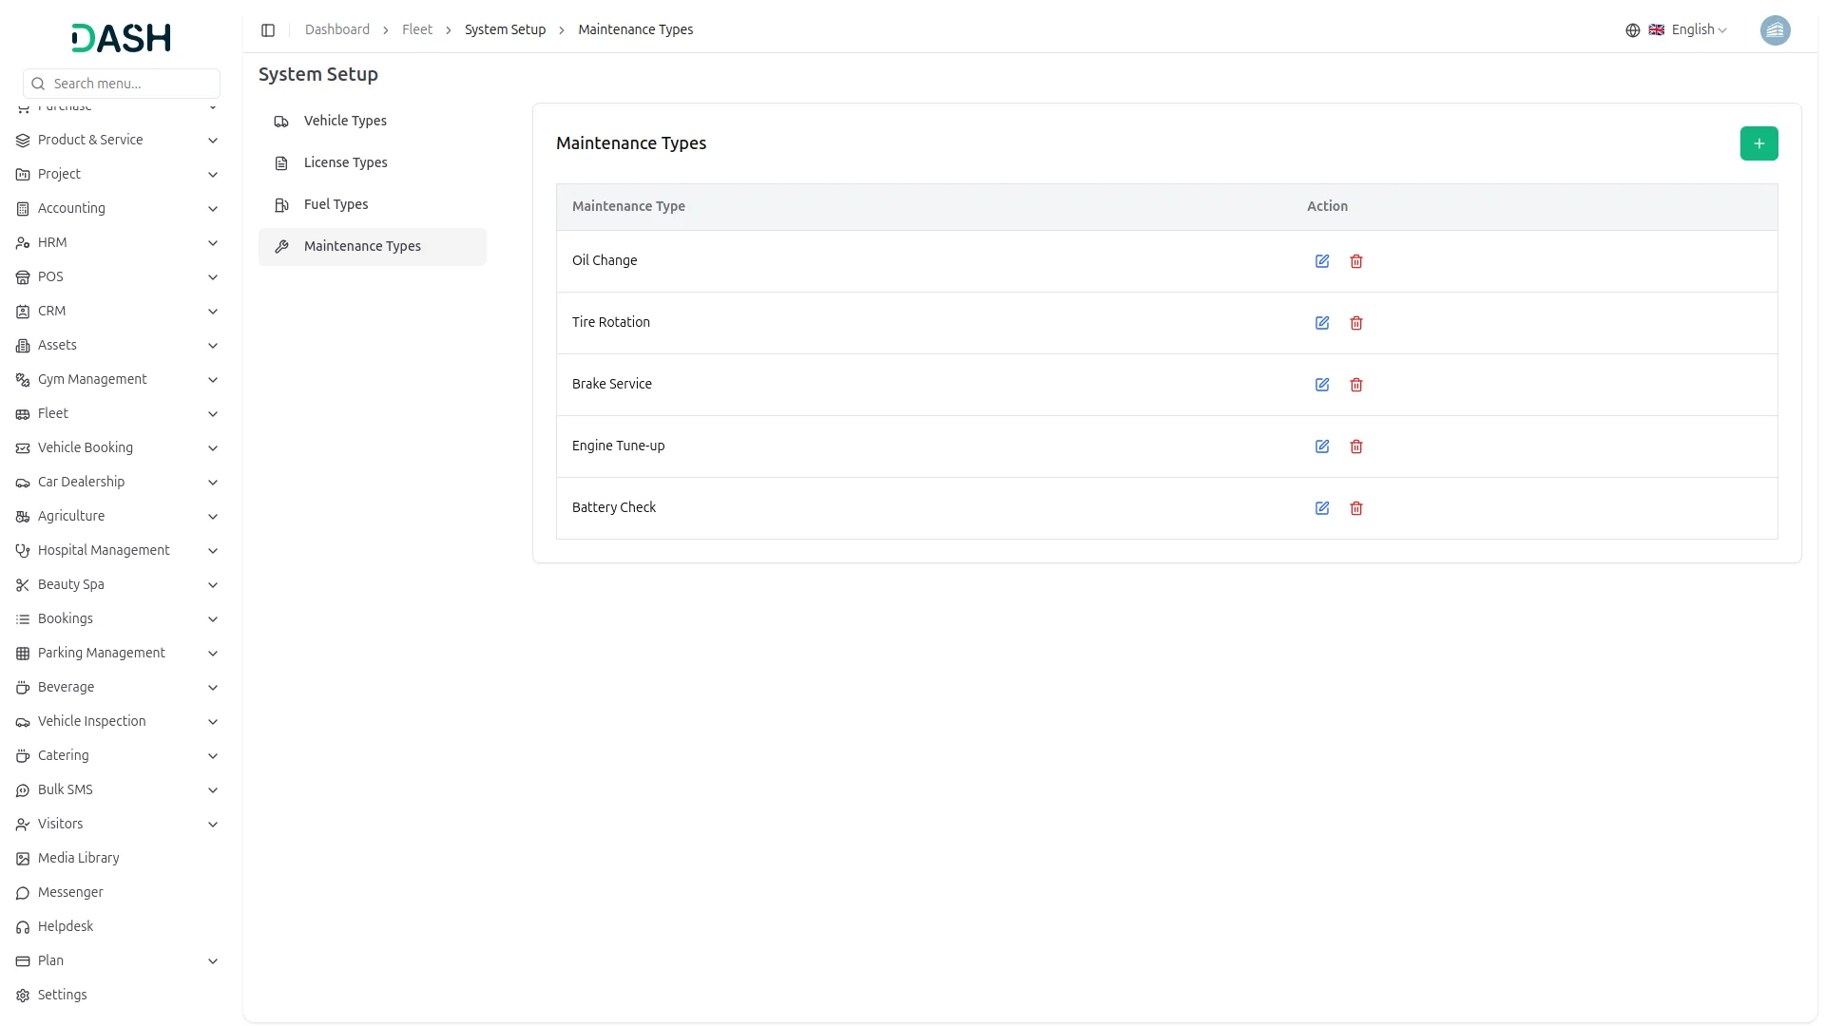The image size is (1825, 1026).
Task: Open the Helpdesk sidebar link
Action: (66, 926)
